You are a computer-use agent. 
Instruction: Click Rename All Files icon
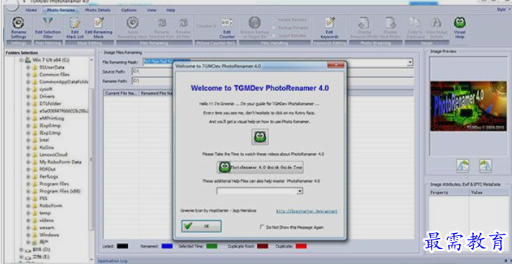pos(183,23)
